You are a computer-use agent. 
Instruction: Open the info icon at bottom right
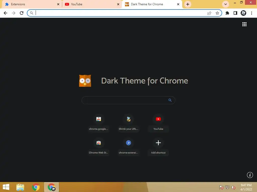tap(250, 175)
